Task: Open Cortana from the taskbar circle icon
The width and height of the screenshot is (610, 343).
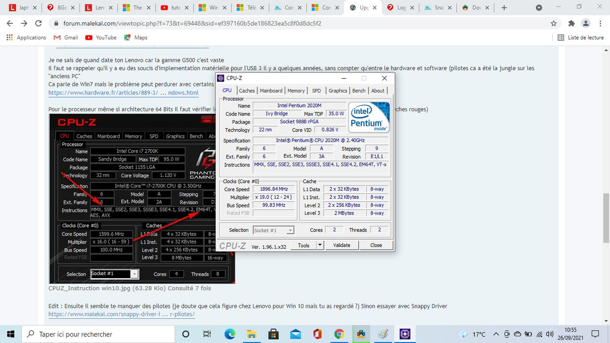Action: [x=186, y=334]
